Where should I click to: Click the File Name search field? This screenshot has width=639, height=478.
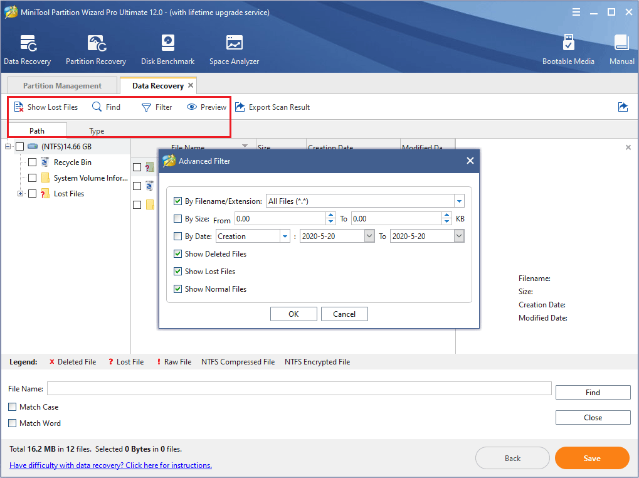pos(299,388)
